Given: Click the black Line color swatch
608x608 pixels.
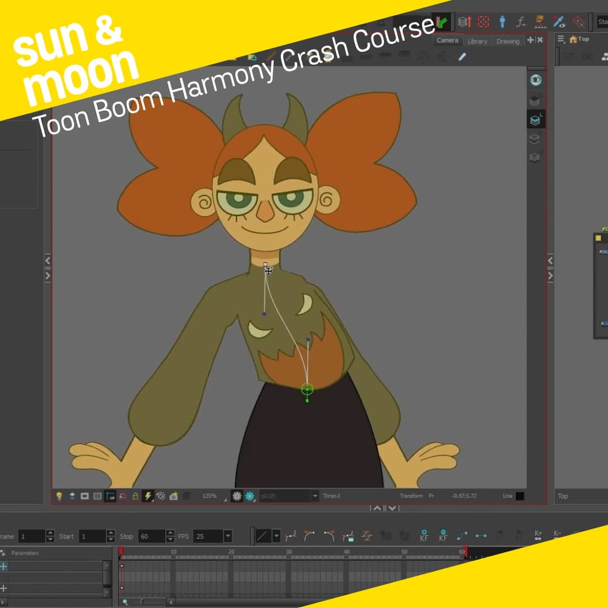Looking at the screenshot, I should point(520,496).
